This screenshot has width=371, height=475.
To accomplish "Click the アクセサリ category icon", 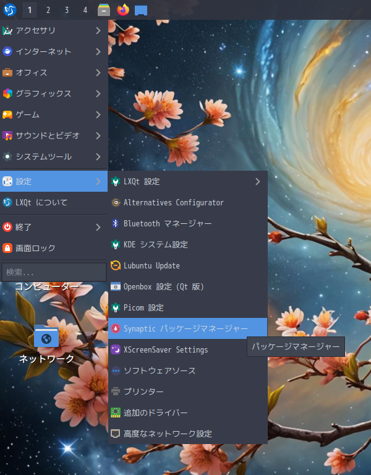I will point(7,30).
